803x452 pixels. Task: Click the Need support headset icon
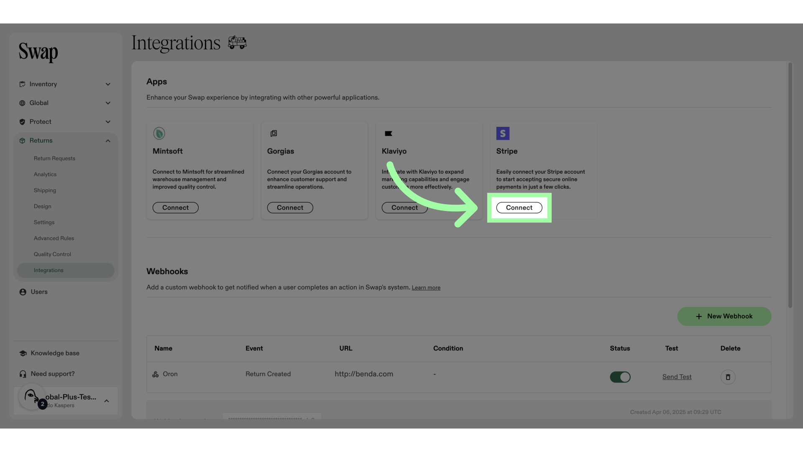tap(23, 374)
